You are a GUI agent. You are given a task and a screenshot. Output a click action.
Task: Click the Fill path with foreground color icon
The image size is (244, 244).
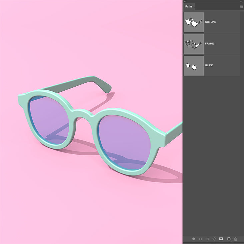point(193,239)
